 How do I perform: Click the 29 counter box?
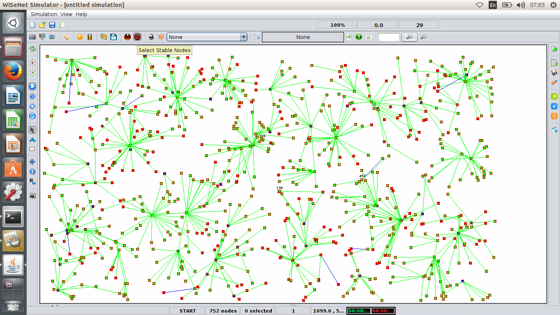coord(419,25)
